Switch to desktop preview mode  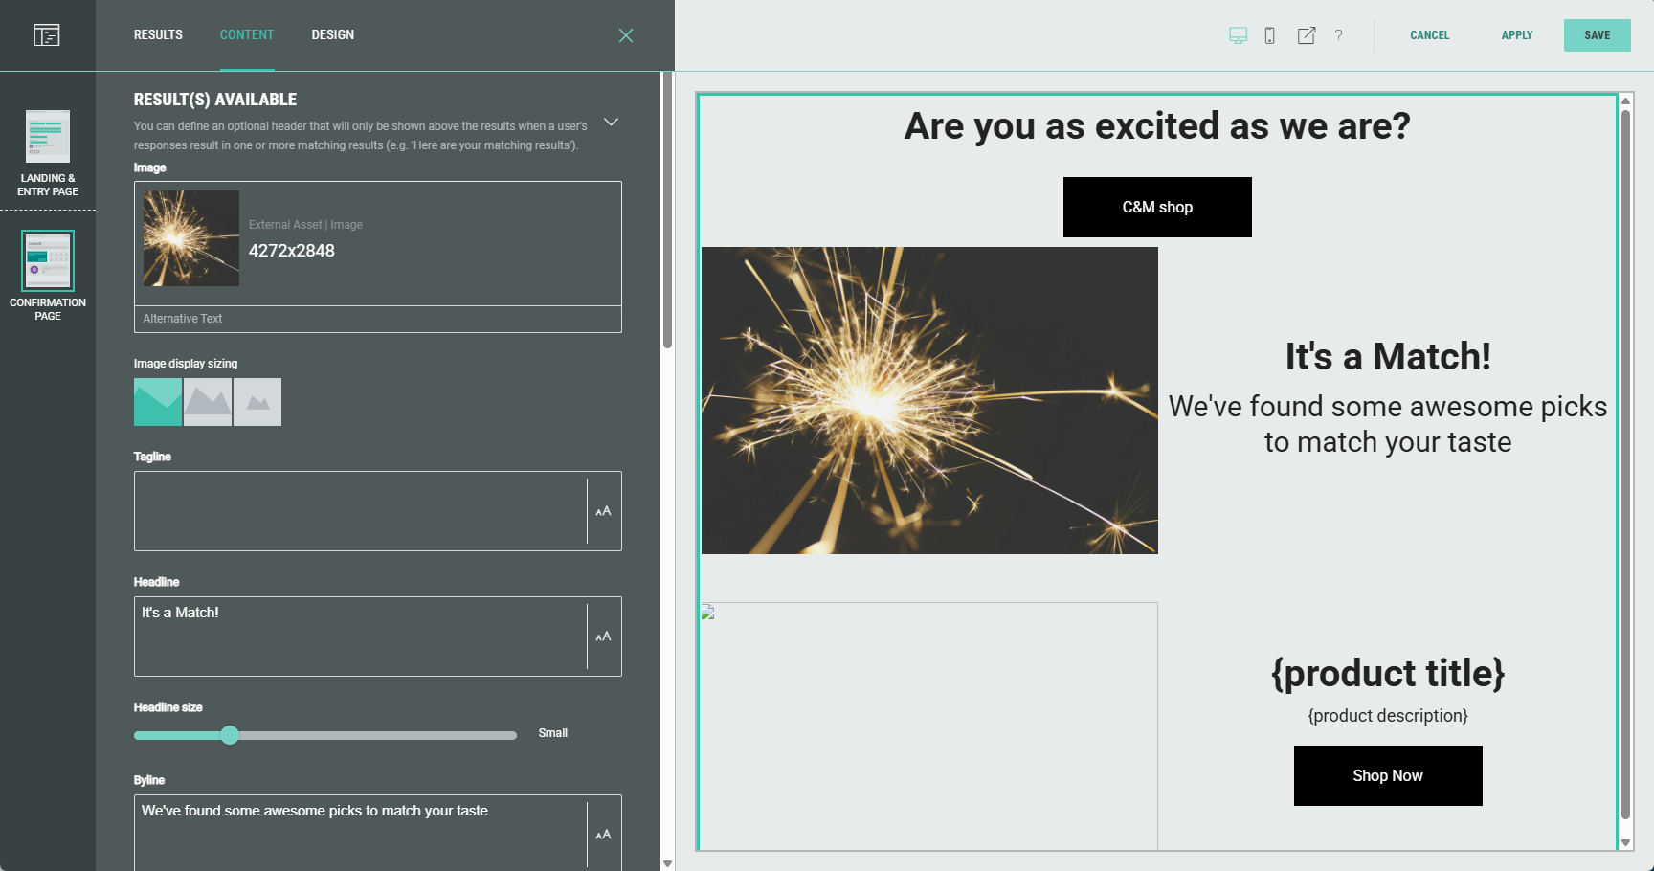pyautogui.click(x=1238, y=35)
